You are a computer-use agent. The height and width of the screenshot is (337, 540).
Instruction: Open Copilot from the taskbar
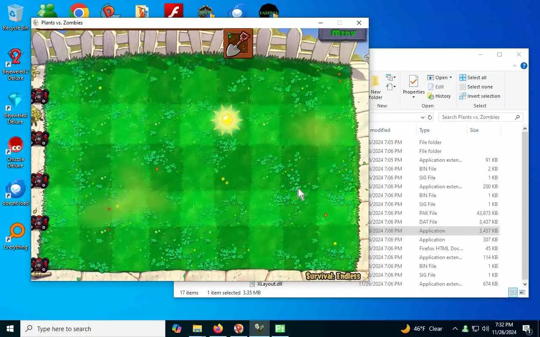177,329
